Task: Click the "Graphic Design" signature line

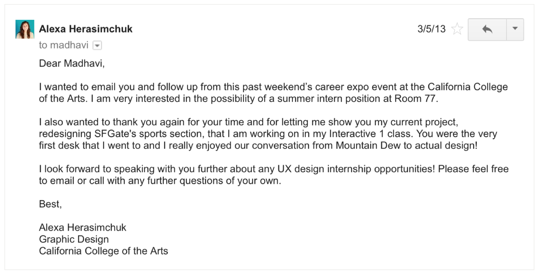Action: pyautogui.click(x=74, y=239)
